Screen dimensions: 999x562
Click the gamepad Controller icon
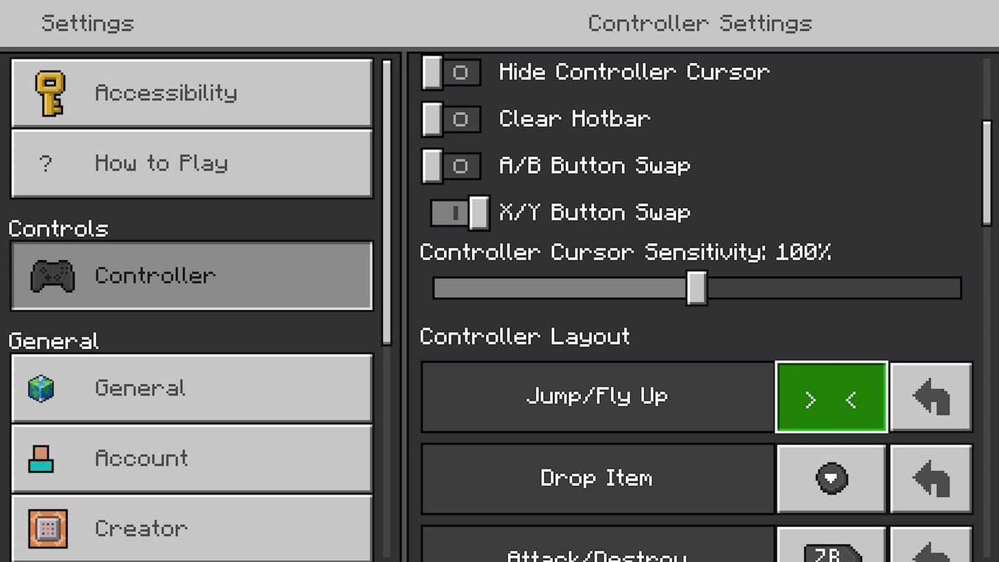click(x=51, y=275)
